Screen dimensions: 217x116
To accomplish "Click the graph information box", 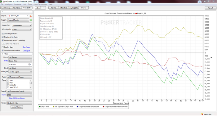I will pos(51,28).
